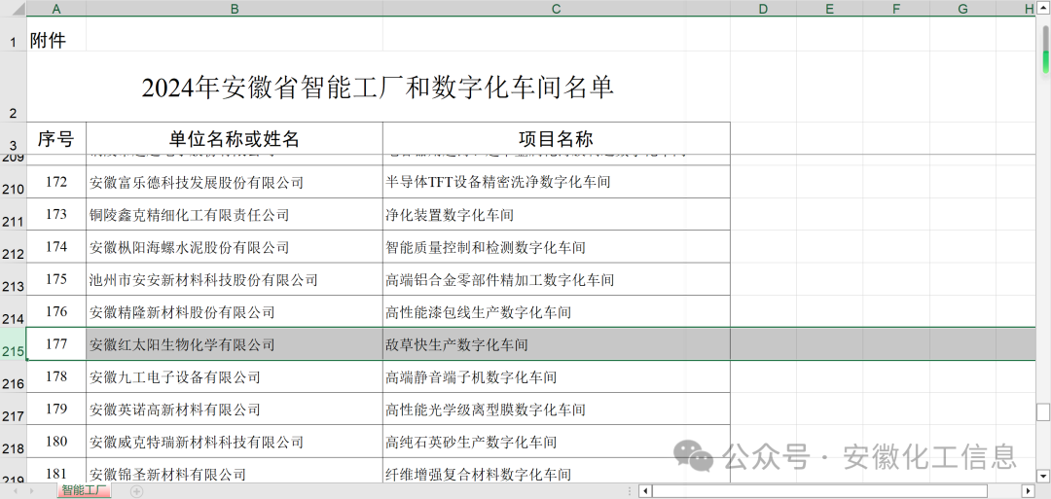Click cell 安徽威克特瑞新材料科技有限公司

tap(235, 442)
